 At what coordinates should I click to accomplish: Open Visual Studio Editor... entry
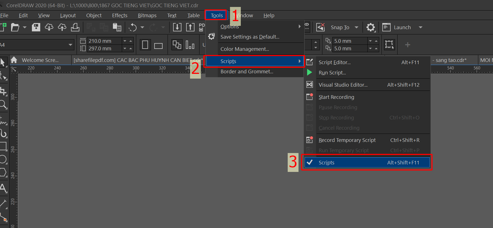(x=367, y=85)
